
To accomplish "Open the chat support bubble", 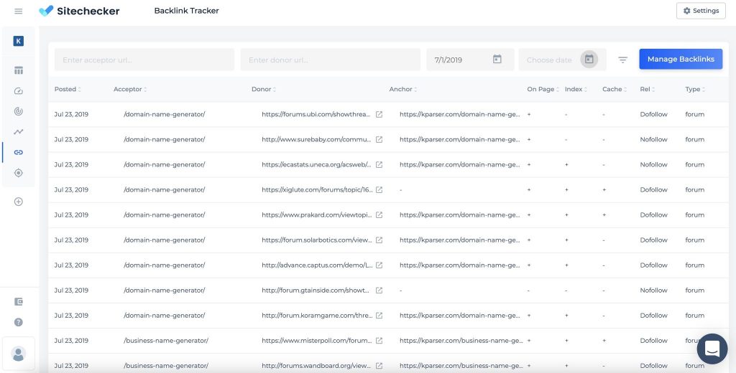I will coord(712,349).
